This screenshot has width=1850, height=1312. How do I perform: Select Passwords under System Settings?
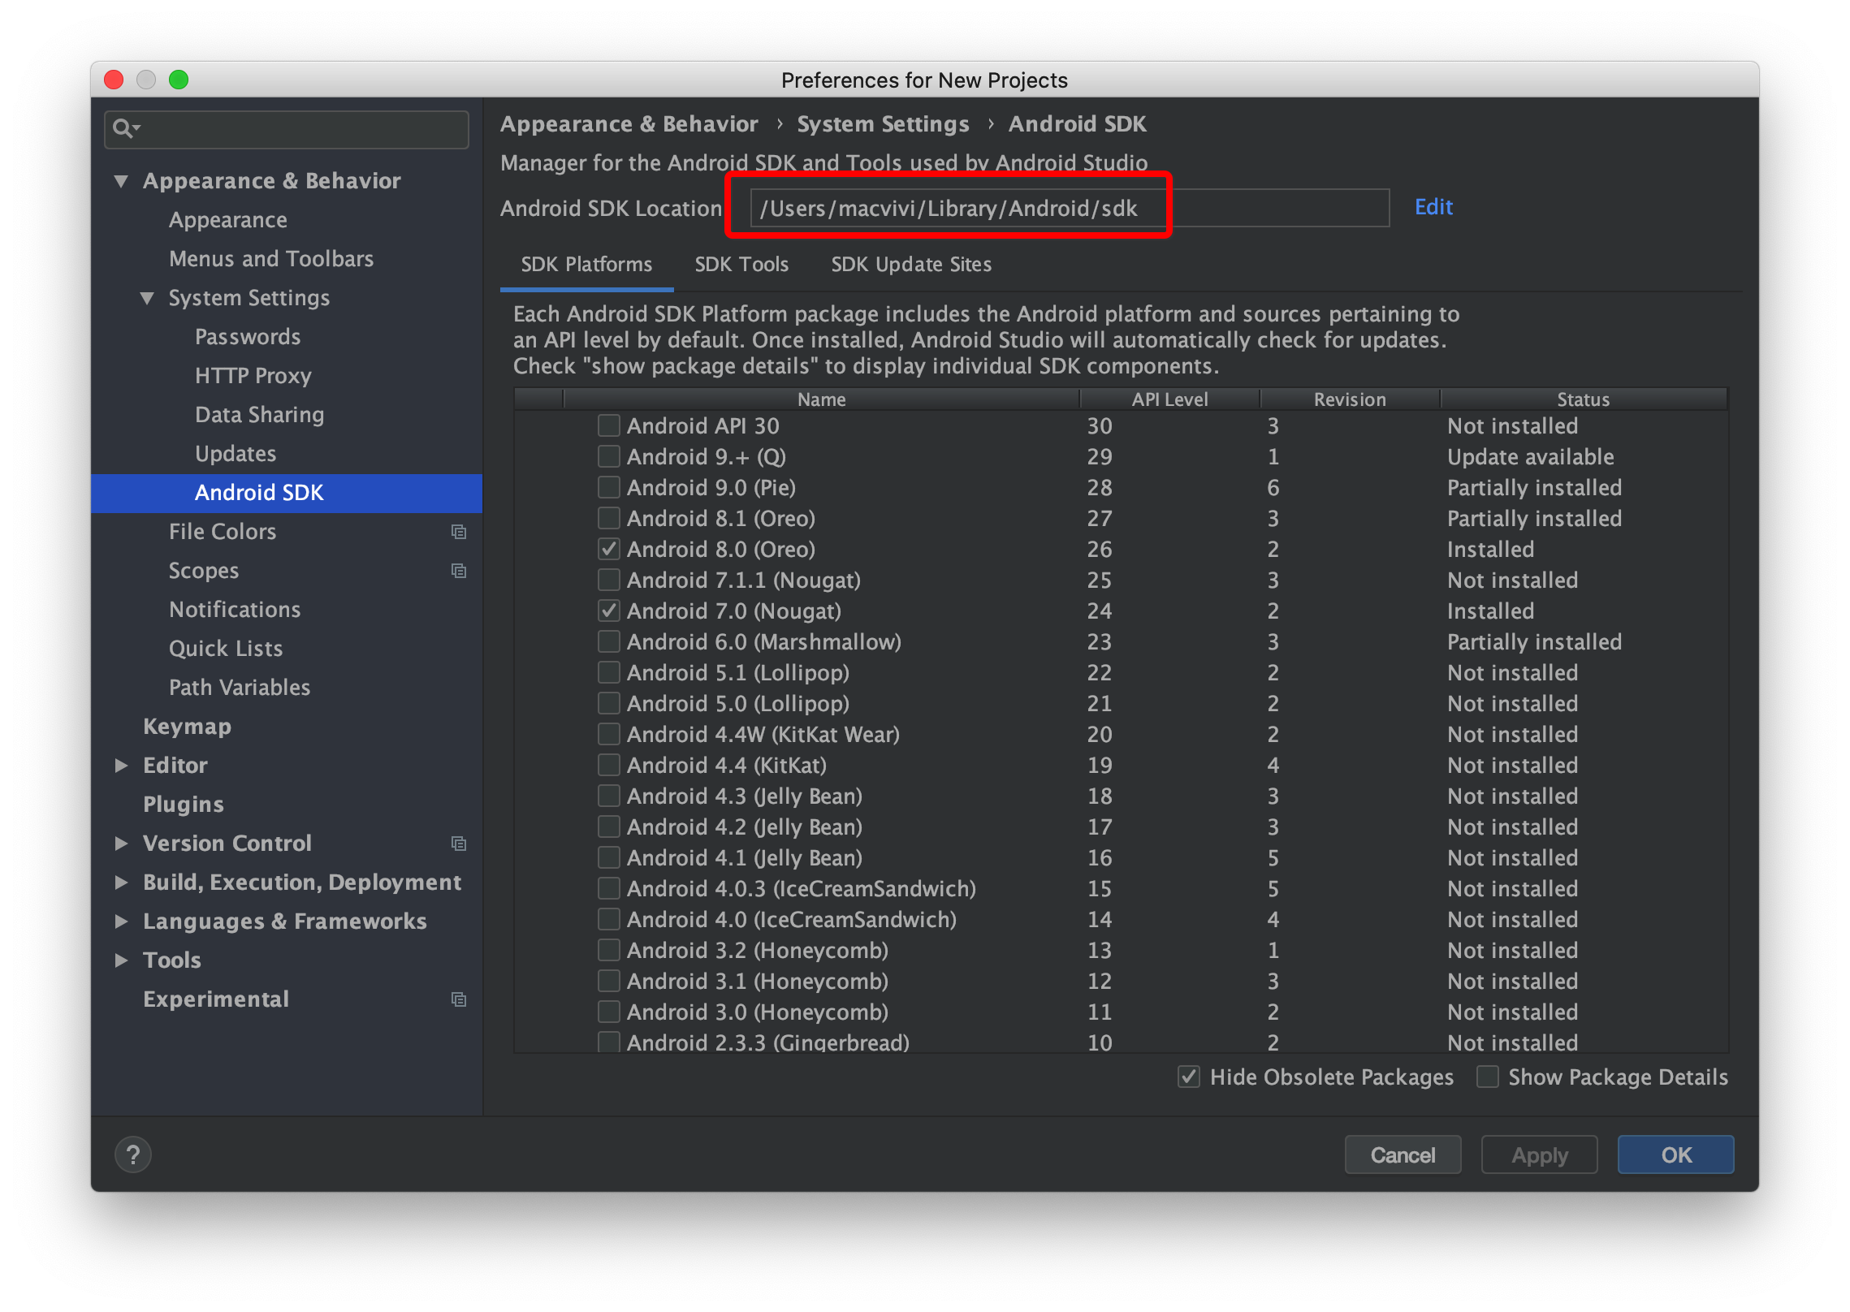point(248,337)
